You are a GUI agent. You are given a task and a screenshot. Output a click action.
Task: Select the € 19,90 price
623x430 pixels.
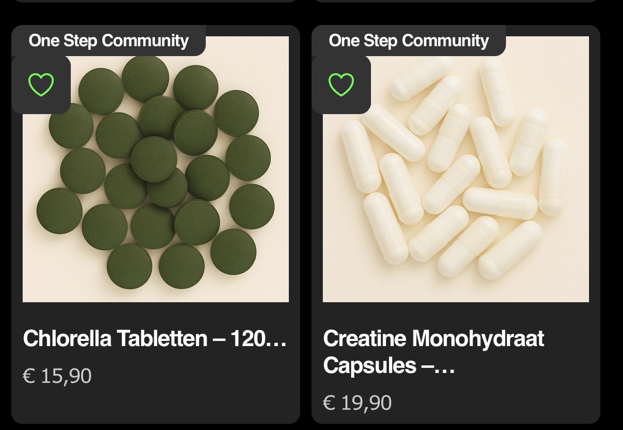(x=357, y=403)
